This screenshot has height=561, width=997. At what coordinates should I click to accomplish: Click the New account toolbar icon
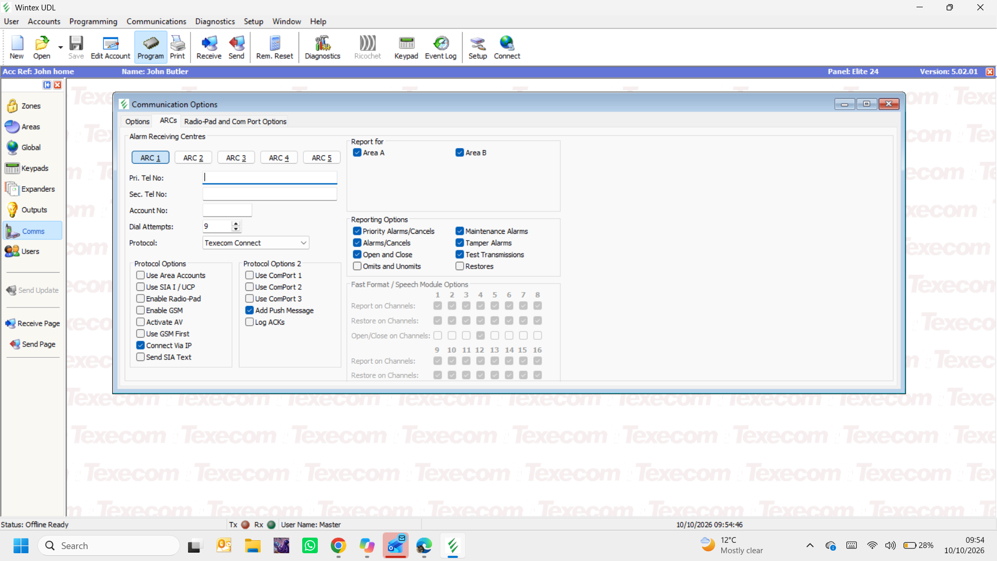17,47
